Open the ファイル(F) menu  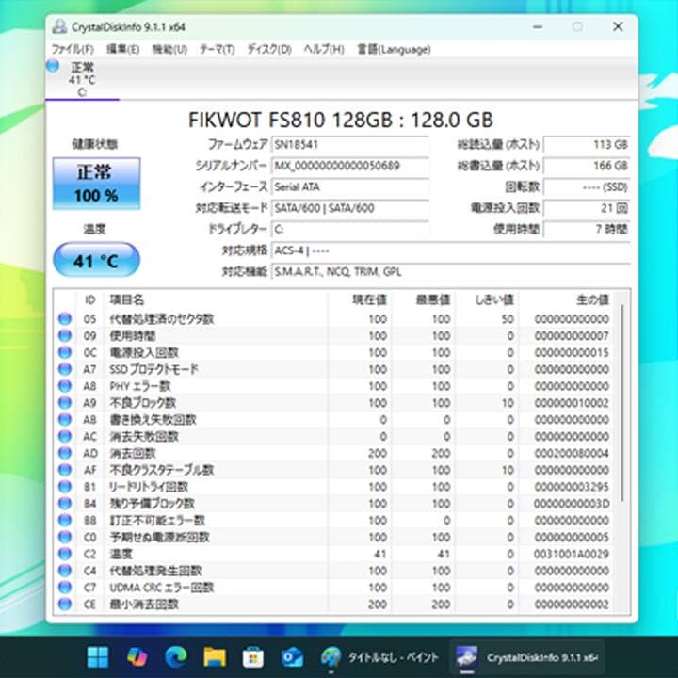coord(73,49)
